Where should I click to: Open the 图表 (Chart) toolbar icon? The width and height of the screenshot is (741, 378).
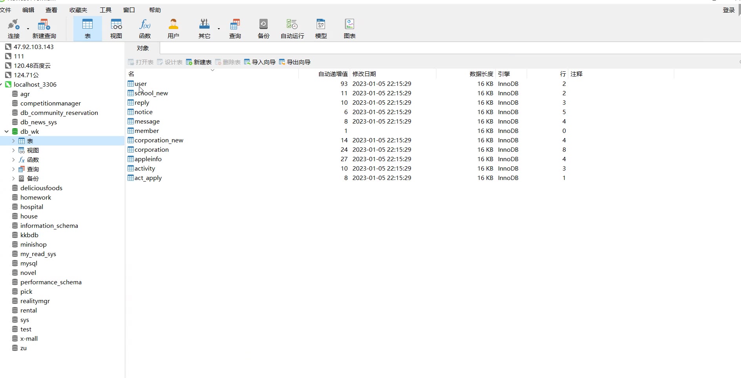350,29
